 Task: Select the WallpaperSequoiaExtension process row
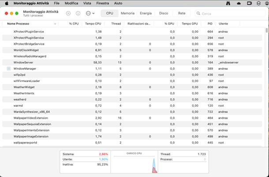point(132,124)
